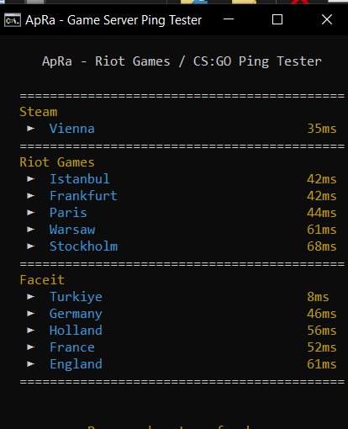Image resolution: width=348 pixels, height=429 pixels.
Task: Click the arrow marker beside Warsaw
Action: click(31, 230)
